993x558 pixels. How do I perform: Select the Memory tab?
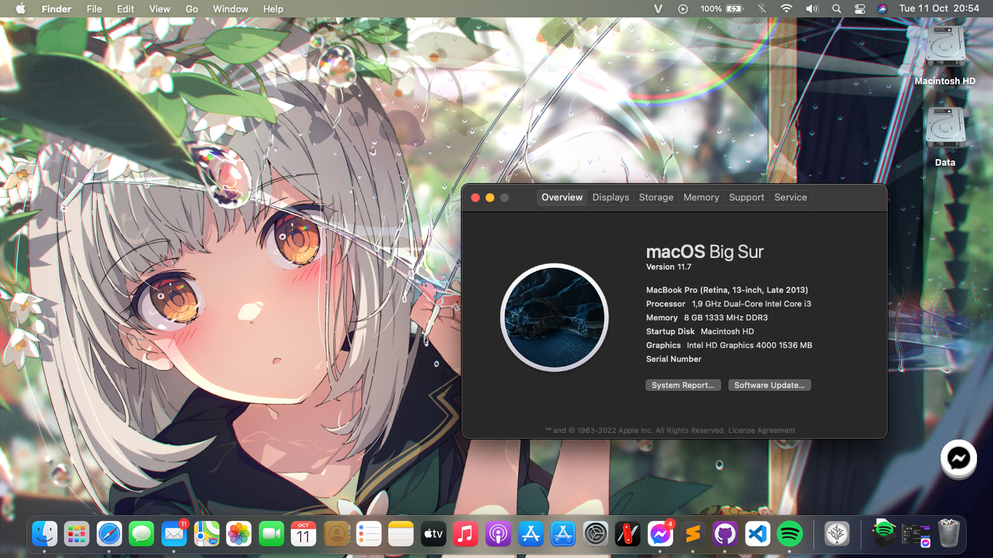[701, 198]
